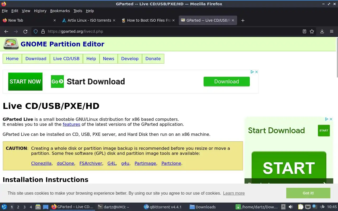Open the FSArchiver link
338x211 pixels.
(91, 163)
